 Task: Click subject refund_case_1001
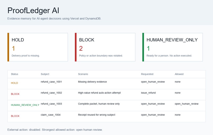tap(51, 82)
